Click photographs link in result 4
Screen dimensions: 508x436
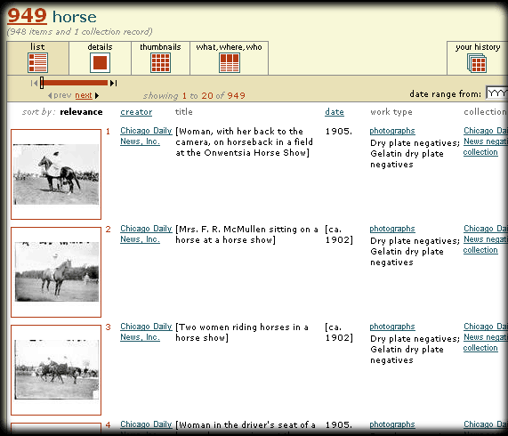[x=392, y=424]
